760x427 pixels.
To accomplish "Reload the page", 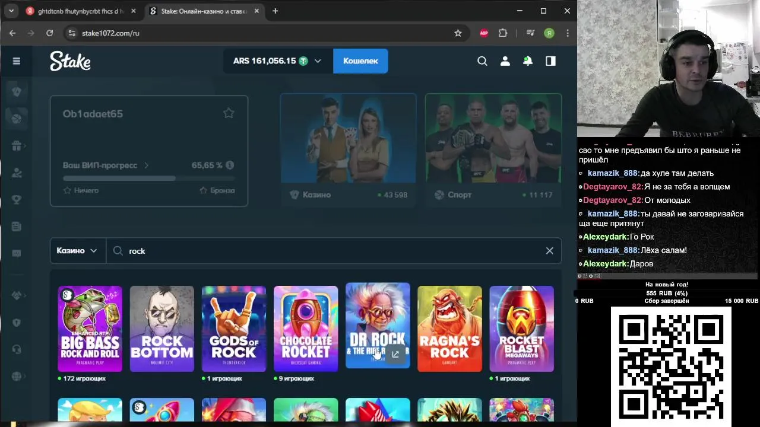I will coord(50,33).
